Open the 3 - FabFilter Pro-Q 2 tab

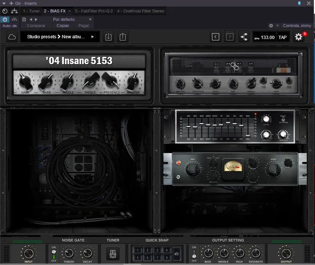(94, 11)
